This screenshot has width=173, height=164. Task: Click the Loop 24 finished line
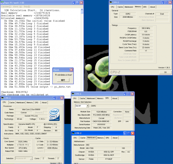click(27, 84)
